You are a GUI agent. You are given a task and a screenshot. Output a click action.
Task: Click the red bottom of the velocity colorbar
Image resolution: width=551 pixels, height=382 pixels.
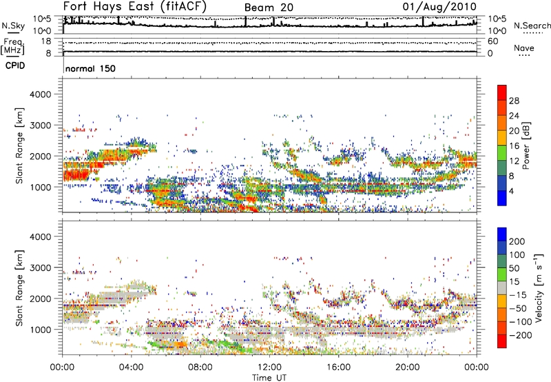click(502, 341)
